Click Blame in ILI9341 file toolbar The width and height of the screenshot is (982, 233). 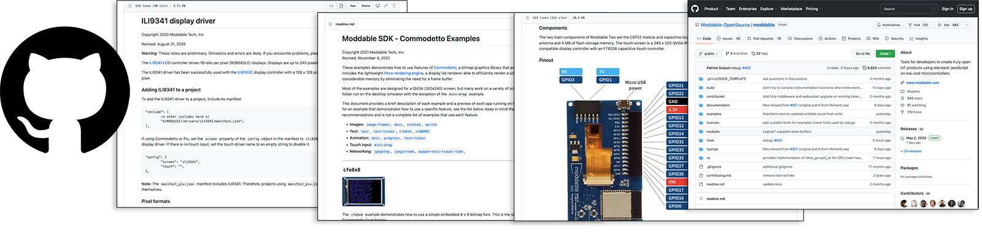[366, 6]
